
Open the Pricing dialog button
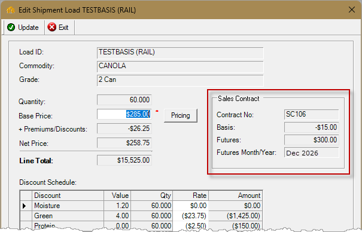181,115
